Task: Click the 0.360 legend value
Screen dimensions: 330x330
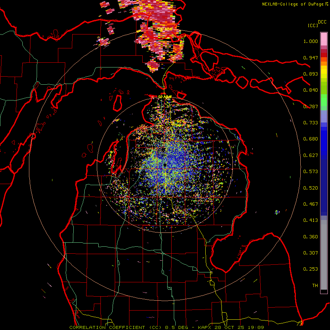Action: [311, 237]
